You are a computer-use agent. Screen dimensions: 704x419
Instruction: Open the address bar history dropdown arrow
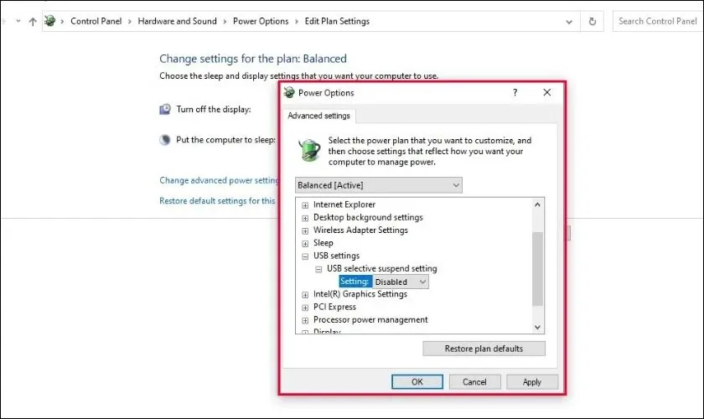point(569,22)
